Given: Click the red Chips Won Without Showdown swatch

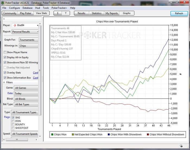Looking at the screenshot, I should pyautogui.click(x=148, y=134).
